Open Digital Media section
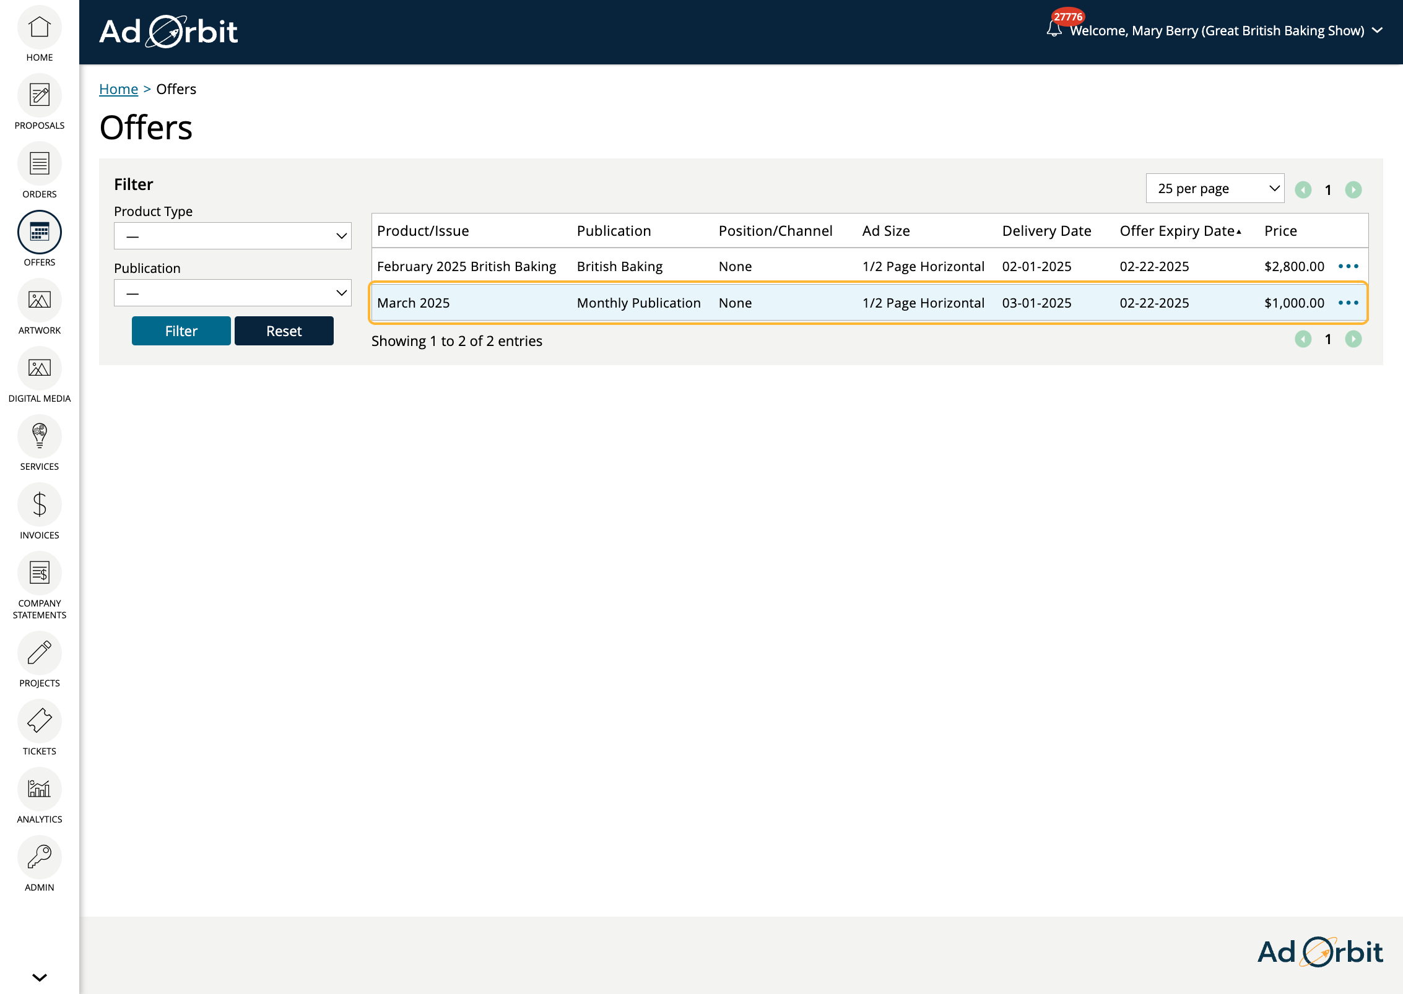Screen dimensions: 1403x994 [39, 369]
